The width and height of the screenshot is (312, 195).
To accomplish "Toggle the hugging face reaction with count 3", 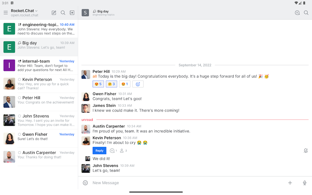I will point(112,84).
